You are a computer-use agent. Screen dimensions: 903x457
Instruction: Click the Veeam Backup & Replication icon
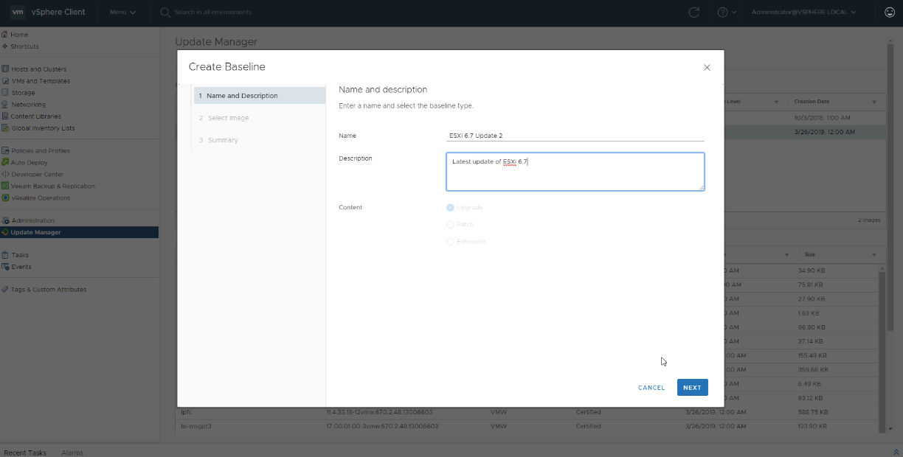(5, 186)
